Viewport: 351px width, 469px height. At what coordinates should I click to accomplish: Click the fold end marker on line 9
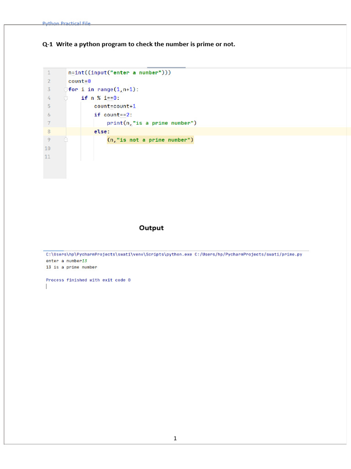click(66, 140)
